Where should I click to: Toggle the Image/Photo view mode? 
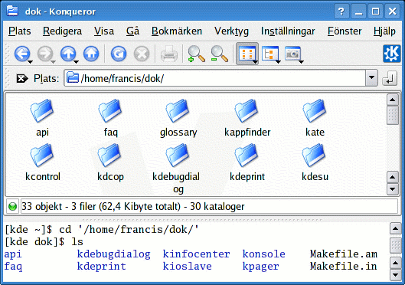(x=292, y=54)
